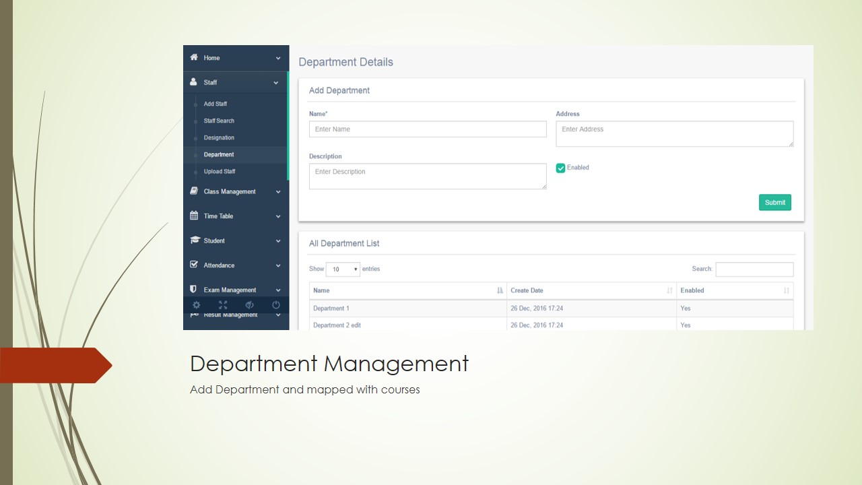Click the Enter Name input field

tap(428, 129)
